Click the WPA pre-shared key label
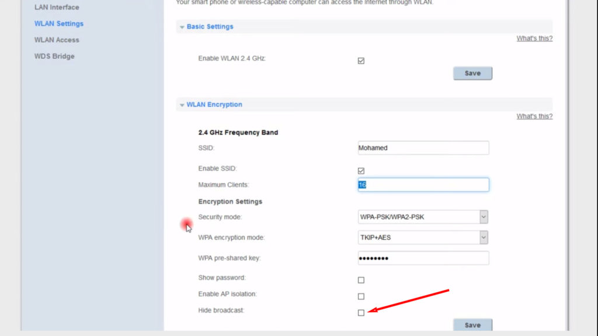The image size is (598, 336). [230, 258]
